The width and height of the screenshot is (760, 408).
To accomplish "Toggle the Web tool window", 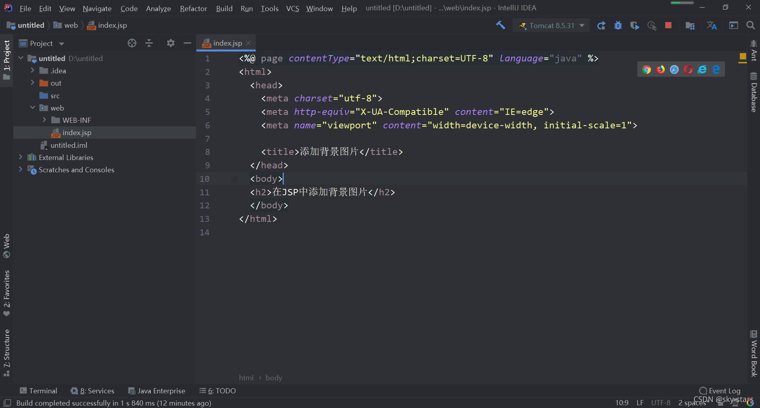I will [7, 246].
